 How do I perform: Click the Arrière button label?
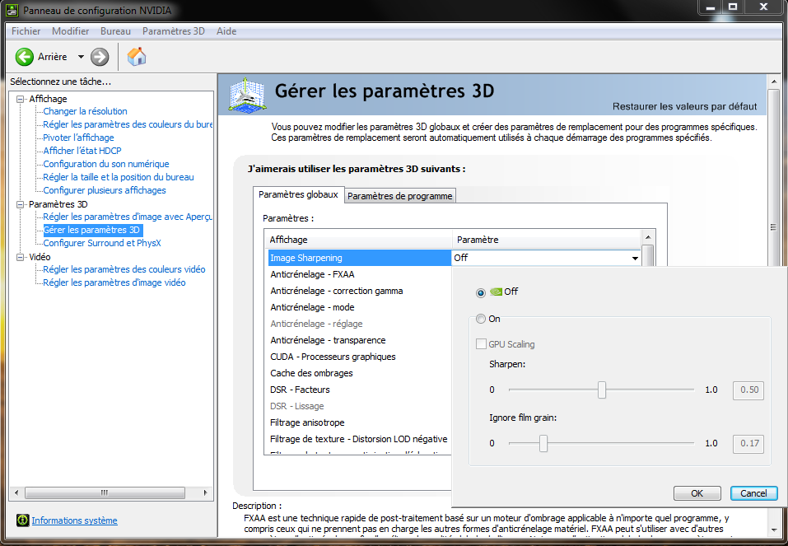tap(52, 57)
